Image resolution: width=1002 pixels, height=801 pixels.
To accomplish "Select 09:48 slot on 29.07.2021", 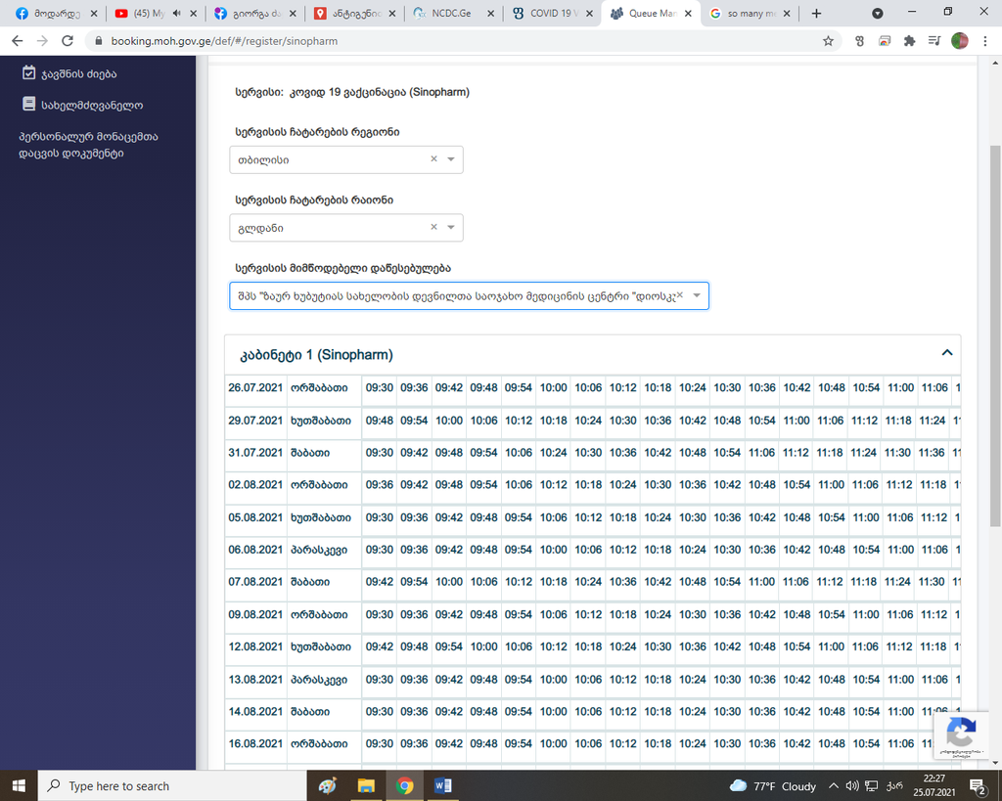I will pos(380,421).
